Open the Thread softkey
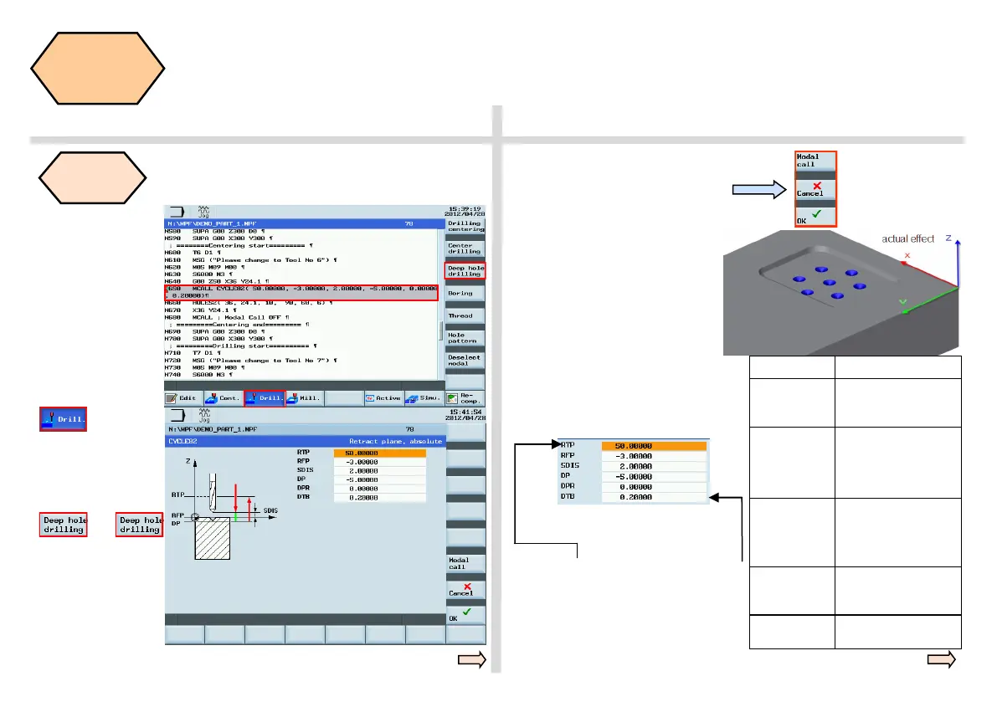 coord(465,315)
